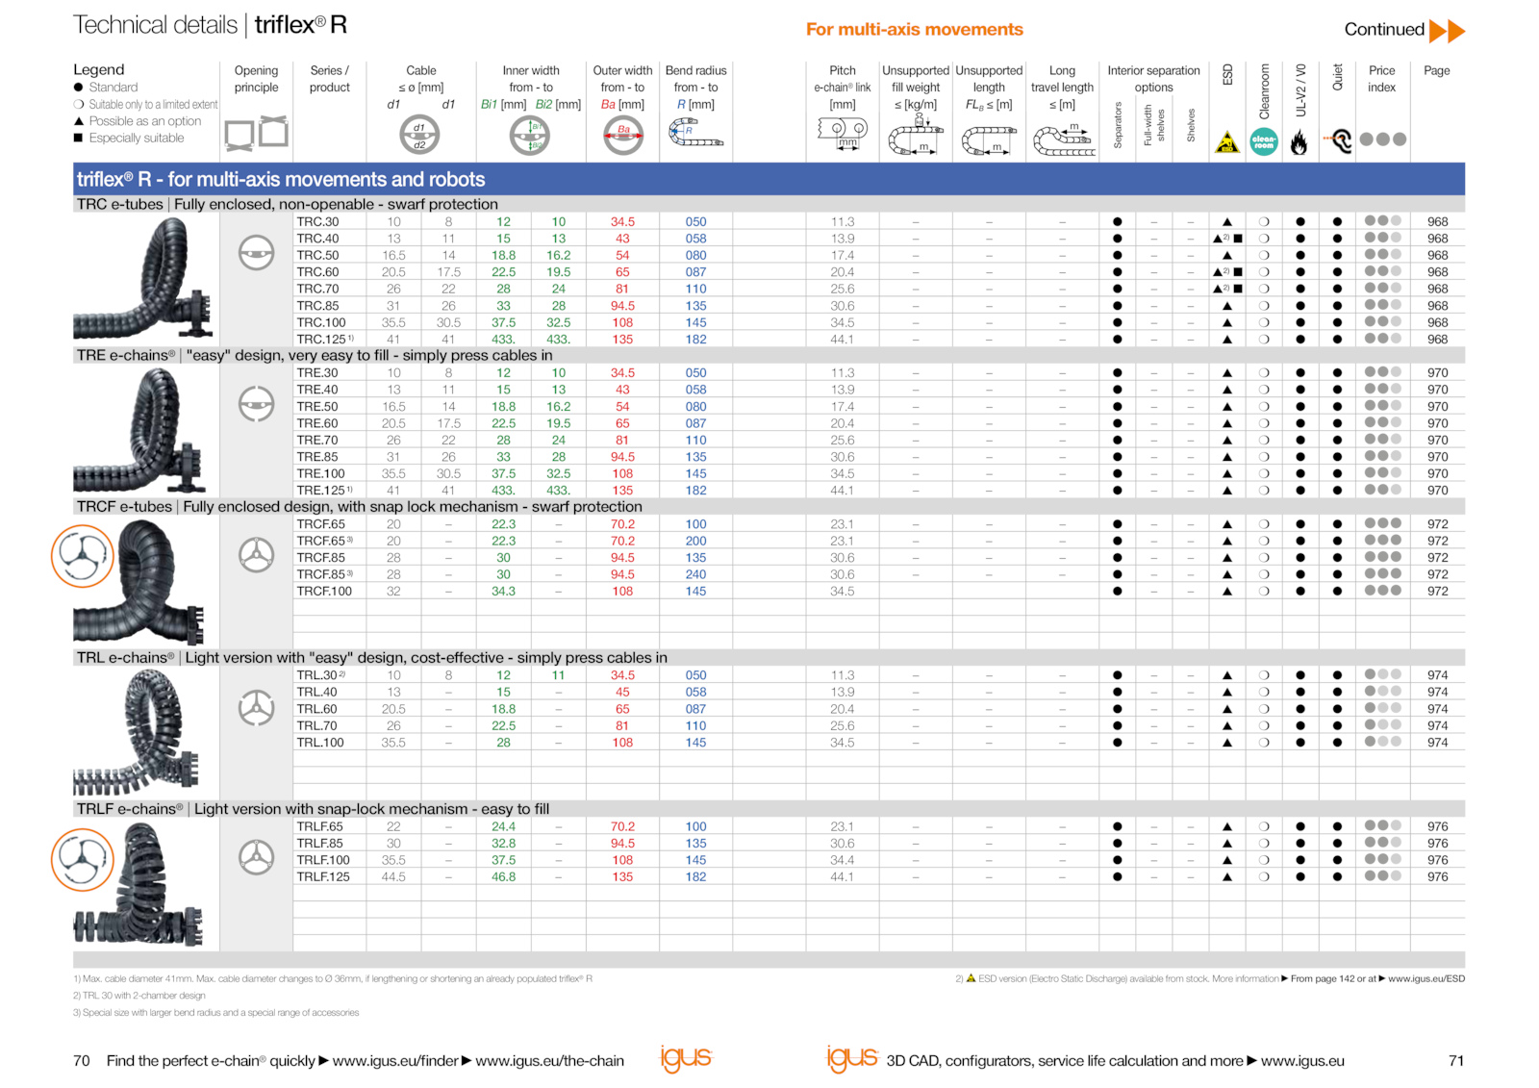Screen dimensions: 1539x1088
Task: Click the yellow ESD warning icon
Action: [1227, 142]
